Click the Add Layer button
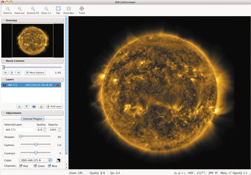 (54, 106)
